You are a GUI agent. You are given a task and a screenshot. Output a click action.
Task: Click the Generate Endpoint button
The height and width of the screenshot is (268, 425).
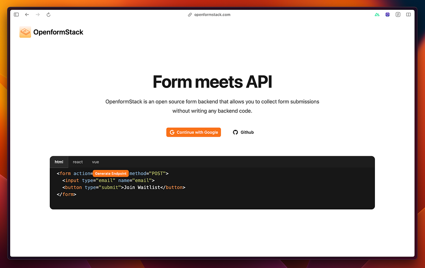pyautogui.click(x=110, y=173)
